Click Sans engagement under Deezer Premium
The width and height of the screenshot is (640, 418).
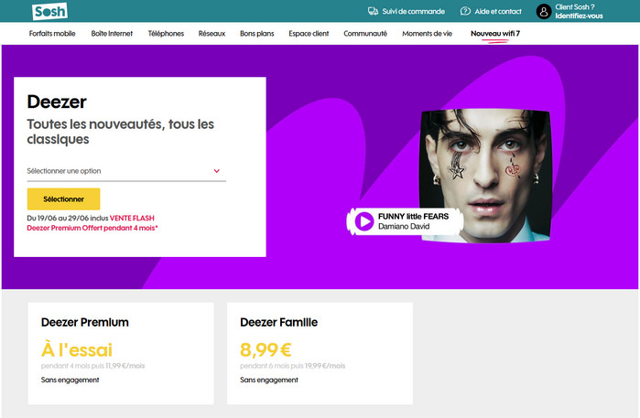(x=70, y=380)
